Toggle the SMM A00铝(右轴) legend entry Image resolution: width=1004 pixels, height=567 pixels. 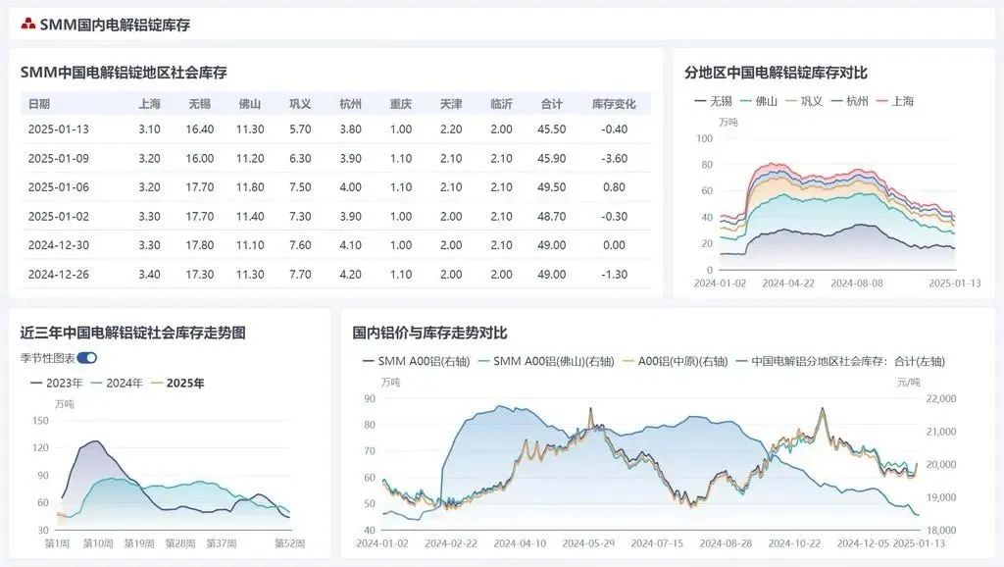tap(416, 361)
